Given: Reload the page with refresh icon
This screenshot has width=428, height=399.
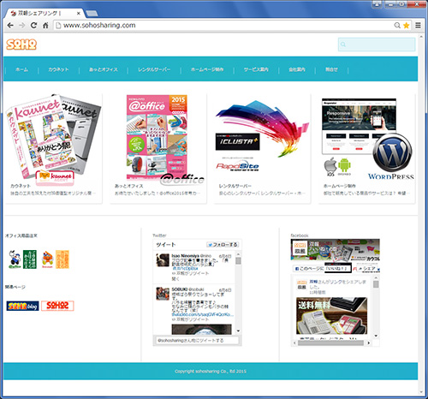Looking at the screenshot, I should pyautogui.click(x=33, y=26).
